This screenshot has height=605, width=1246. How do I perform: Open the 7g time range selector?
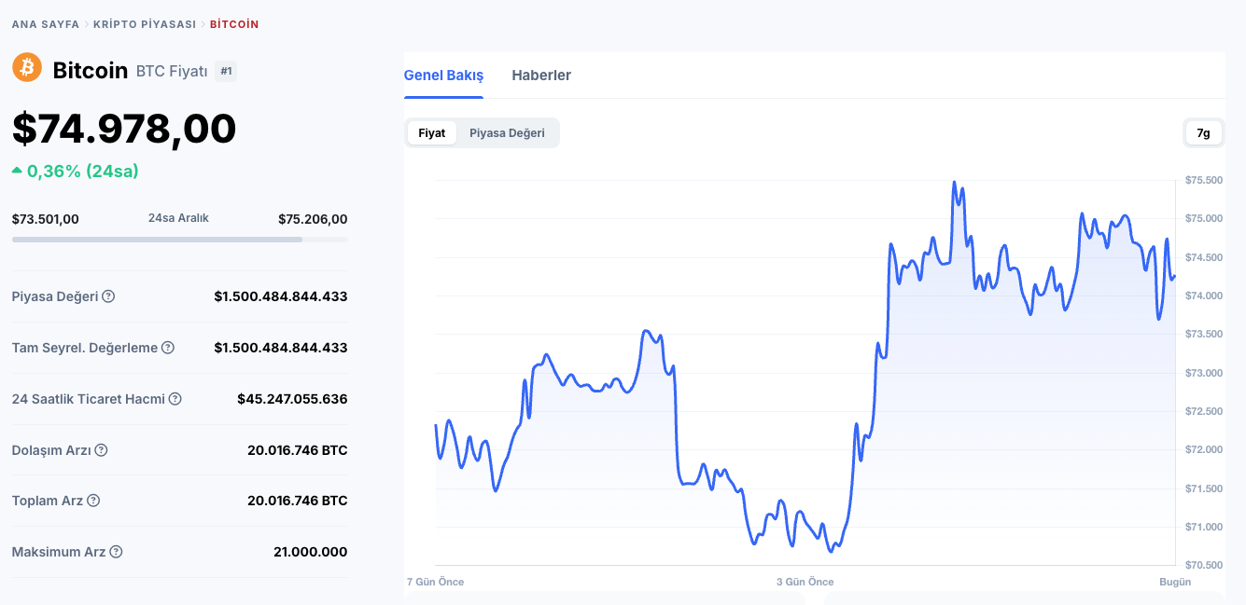(x=1204, y=132)
